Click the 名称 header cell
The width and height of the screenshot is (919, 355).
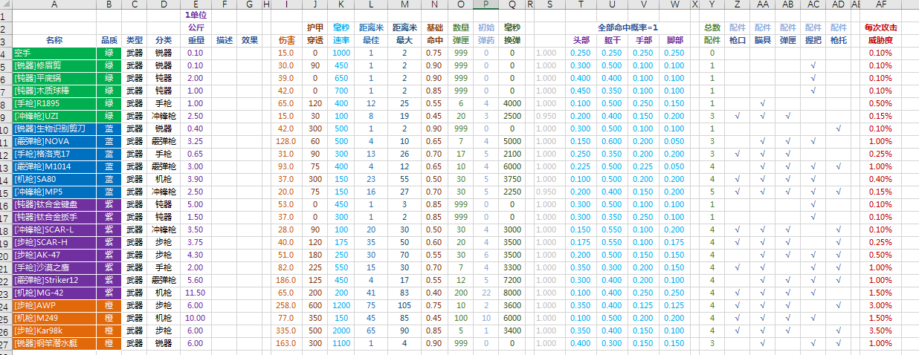[x=54, y=40]
